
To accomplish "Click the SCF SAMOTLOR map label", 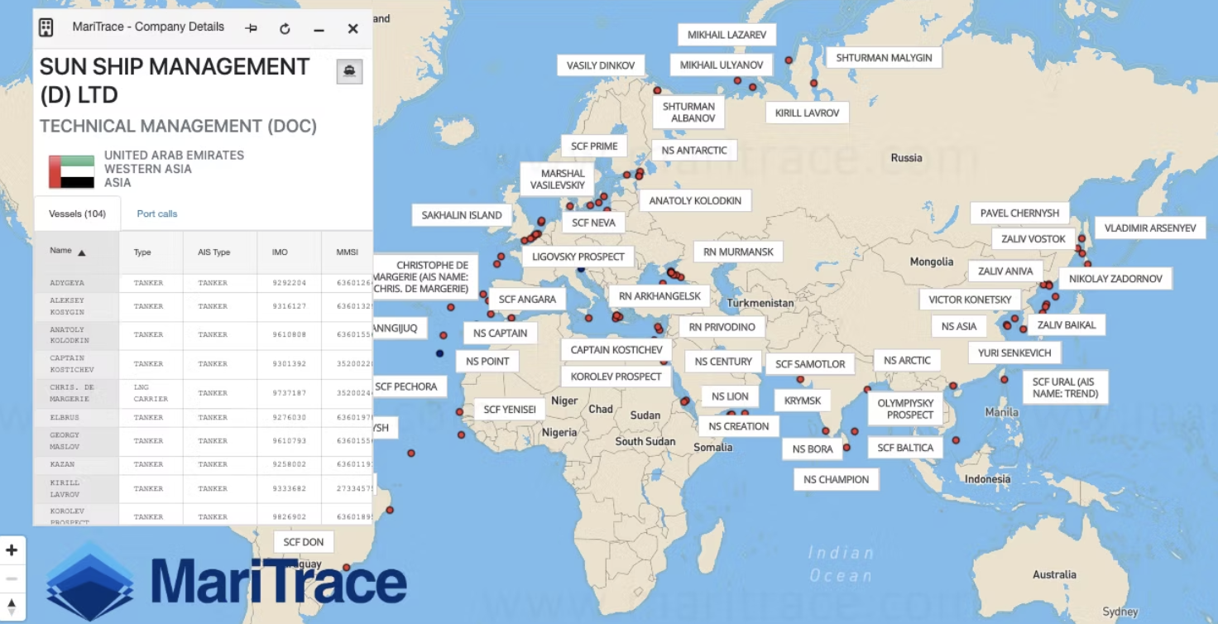I will click(810, 364).
